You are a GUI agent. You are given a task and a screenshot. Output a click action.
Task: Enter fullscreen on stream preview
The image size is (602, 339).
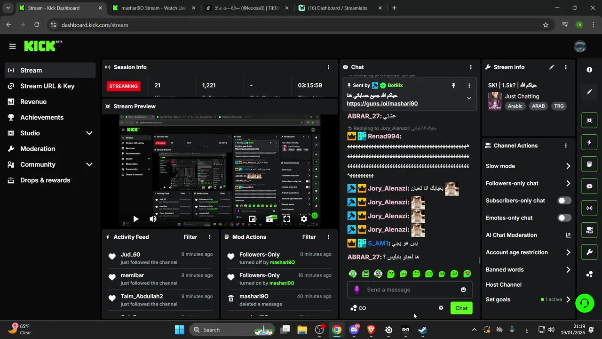tap(286, 219)
